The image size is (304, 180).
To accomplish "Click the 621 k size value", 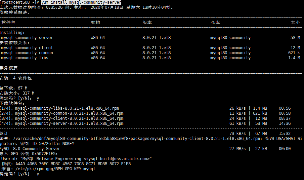I will [x=294, y=53].
